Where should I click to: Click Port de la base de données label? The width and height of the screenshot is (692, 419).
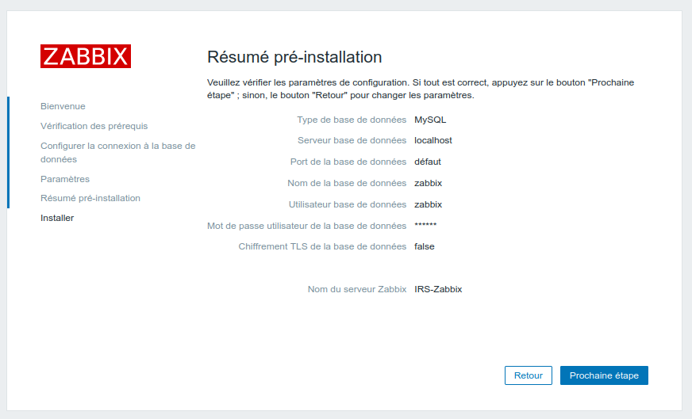(348, 162)
